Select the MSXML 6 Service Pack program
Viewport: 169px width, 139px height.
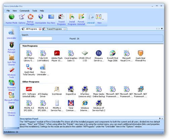pyautogui.click(x=57, y=106)
